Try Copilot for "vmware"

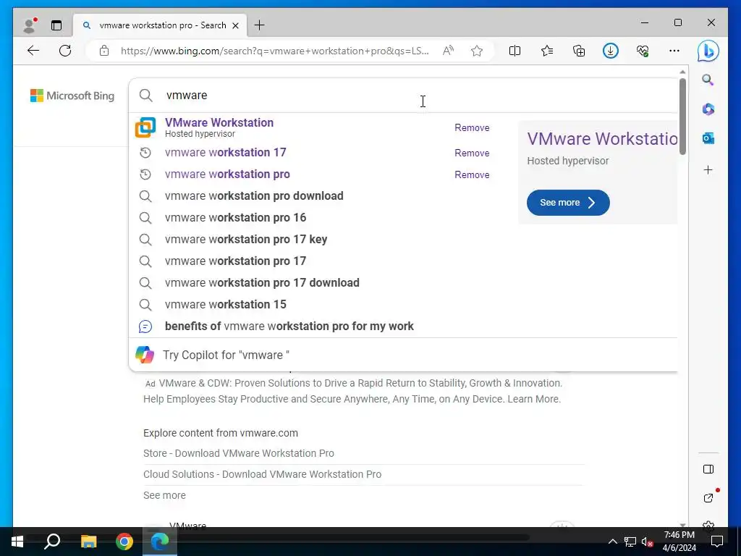226,355
